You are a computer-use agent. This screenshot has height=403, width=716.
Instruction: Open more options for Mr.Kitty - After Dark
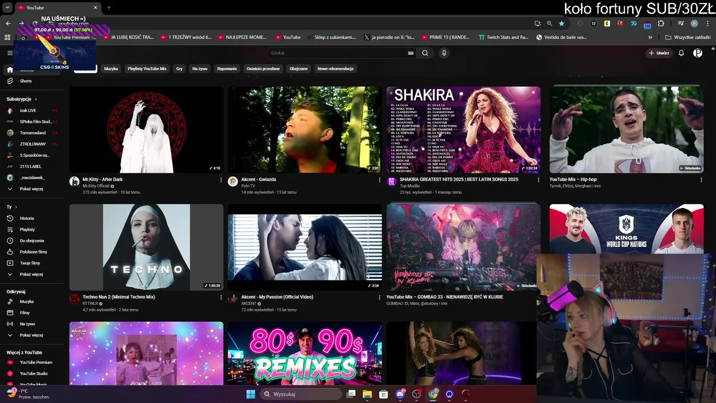[x=221, y=180]
